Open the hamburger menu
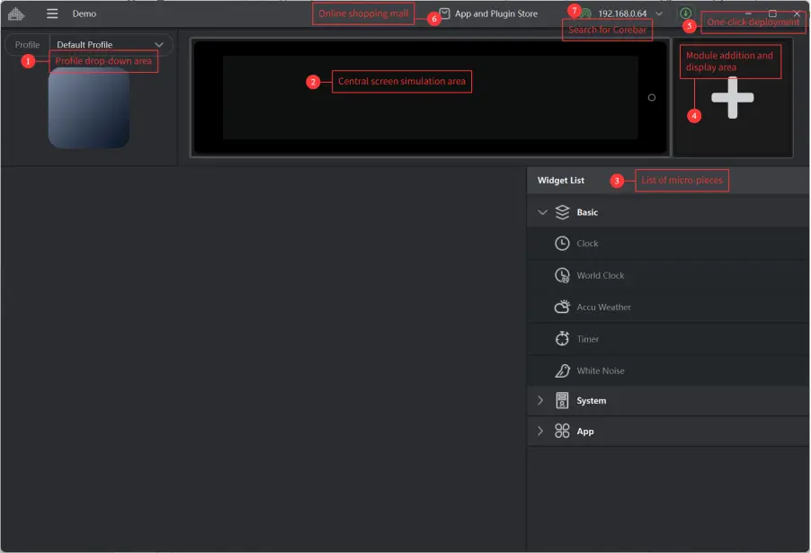This screenshot has height=553, width=811. click(x=52, y=13)
